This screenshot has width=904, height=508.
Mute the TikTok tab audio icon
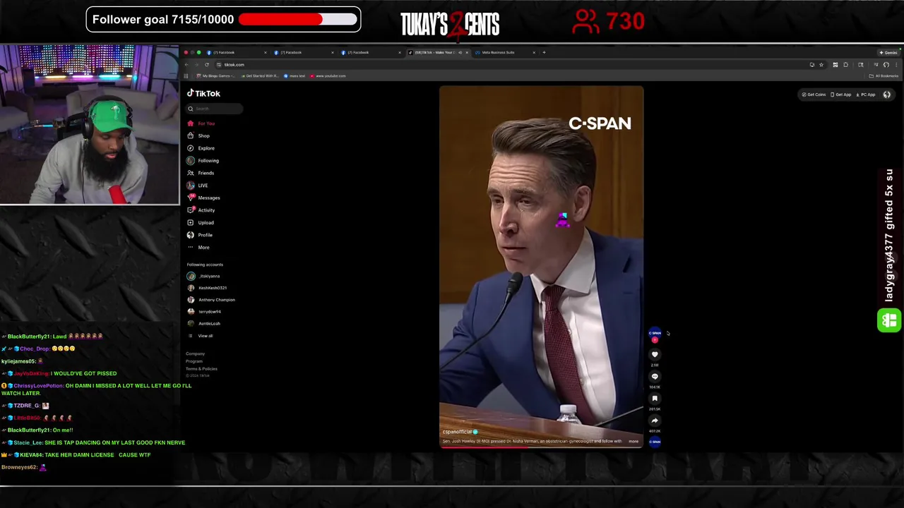460,52
